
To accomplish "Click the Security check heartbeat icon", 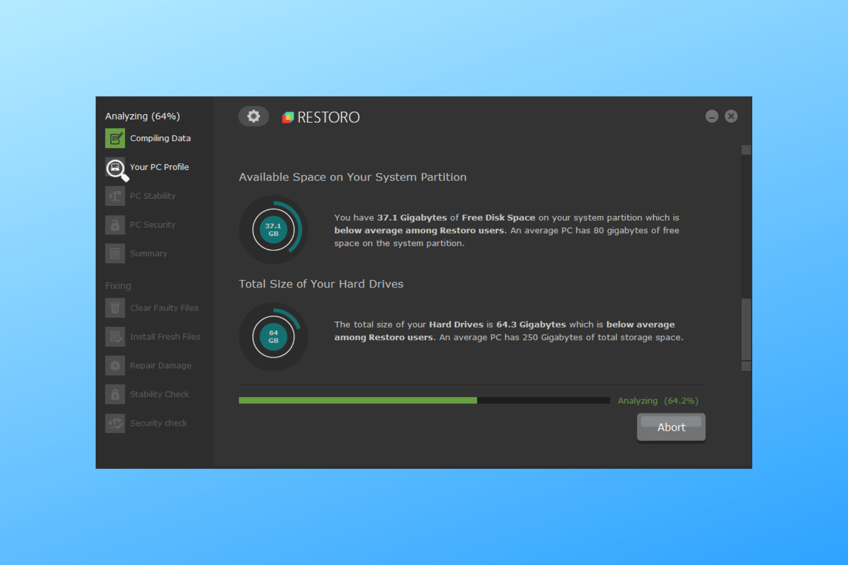I will pos(115,423).
